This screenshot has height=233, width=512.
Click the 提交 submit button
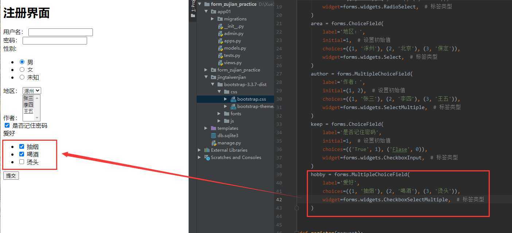click(x=11, y=176)
